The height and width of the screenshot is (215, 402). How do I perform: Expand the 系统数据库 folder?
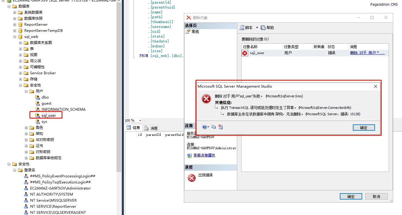15,12
